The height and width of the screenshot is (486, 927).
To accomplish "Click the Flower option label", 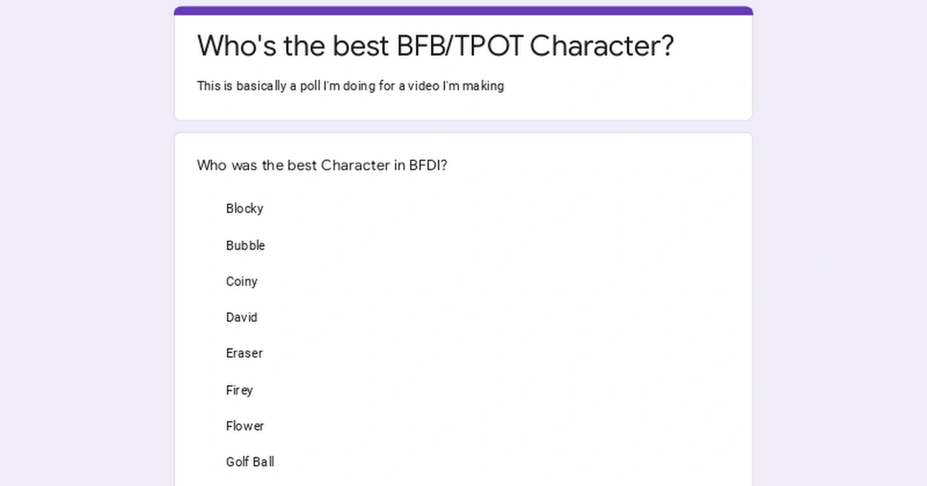I will (245, 426).
